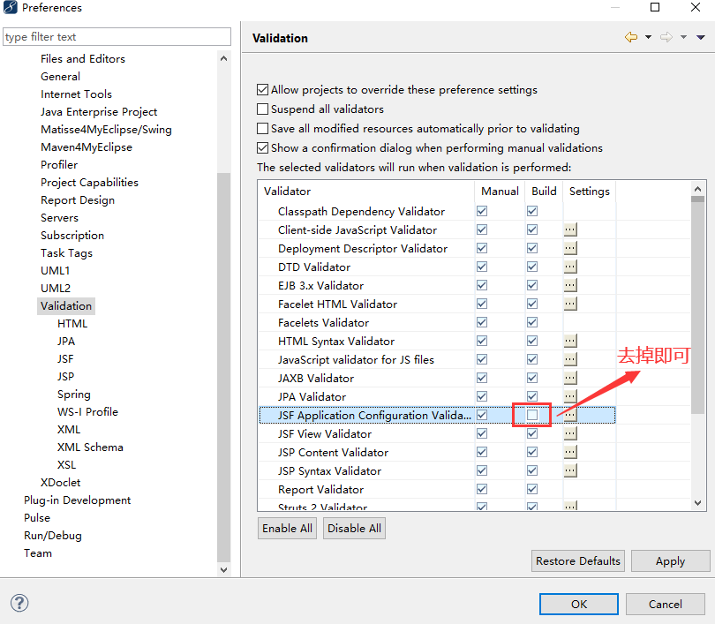The width and height of the screenshot is (715, 624).
Task: Toggle Build checkbox for Facelets Validator
Action: pos(532,322)
